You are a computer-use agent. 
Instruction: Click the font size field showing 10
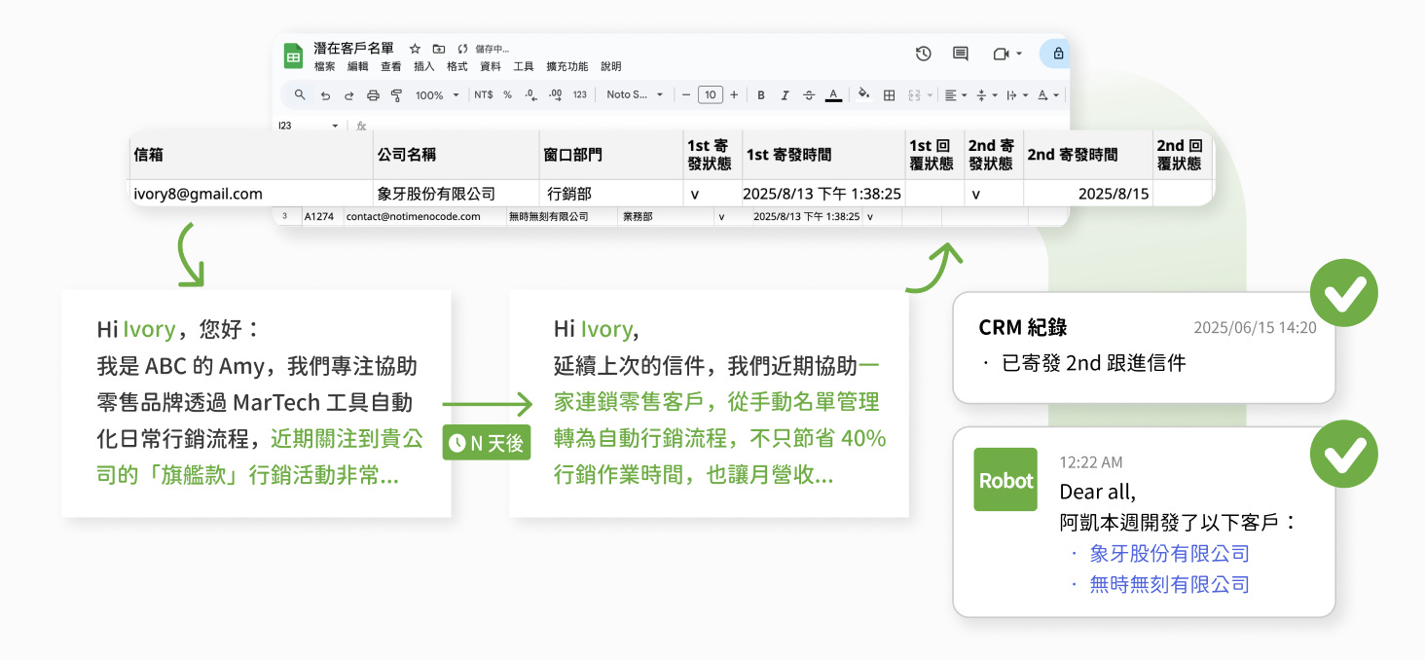711,94
